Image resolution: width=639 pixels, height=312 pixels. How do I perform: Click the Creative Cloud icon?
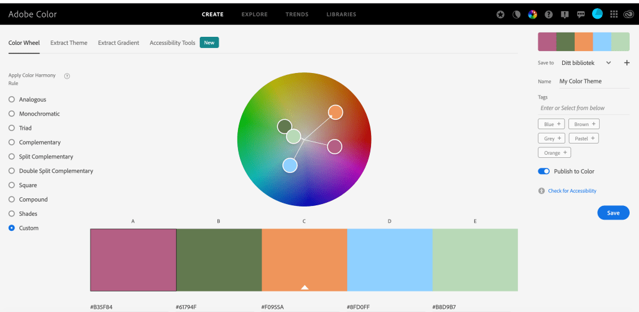628,14
